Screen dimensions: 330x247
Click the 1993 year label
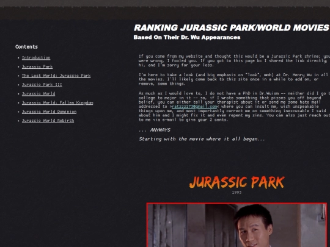(237, 192)
